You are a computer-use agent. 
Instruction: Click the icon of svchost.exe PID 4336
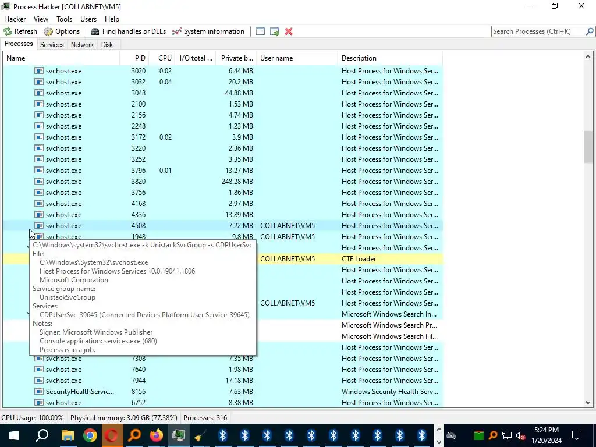tap(39, 214)
